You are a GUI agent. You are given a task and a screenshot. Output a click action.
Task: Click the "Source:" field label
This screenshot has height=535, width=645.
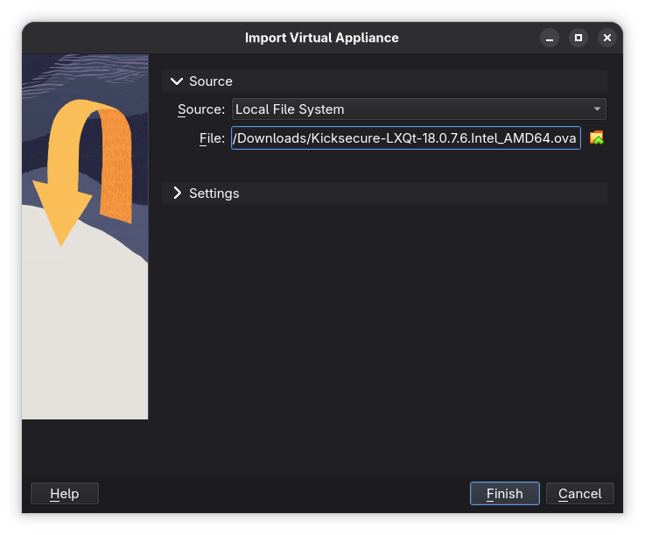tap(200, 109)
